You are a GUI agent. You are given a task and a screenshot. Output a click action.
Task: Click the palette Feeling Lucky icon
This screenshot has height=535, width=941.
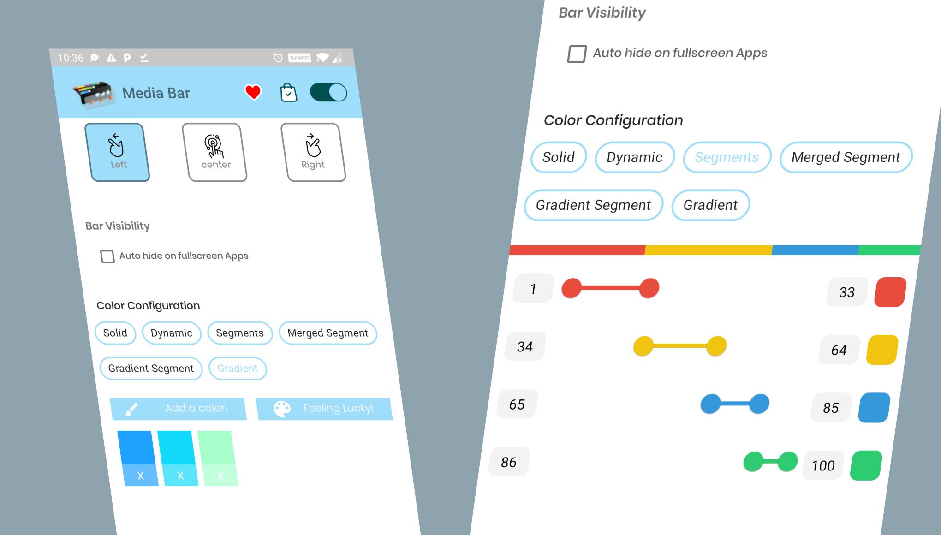(x=286, y=407)
